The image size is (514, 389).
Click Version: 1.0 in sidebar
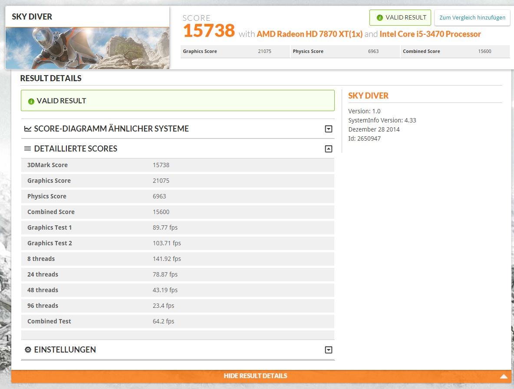point(364,111)
